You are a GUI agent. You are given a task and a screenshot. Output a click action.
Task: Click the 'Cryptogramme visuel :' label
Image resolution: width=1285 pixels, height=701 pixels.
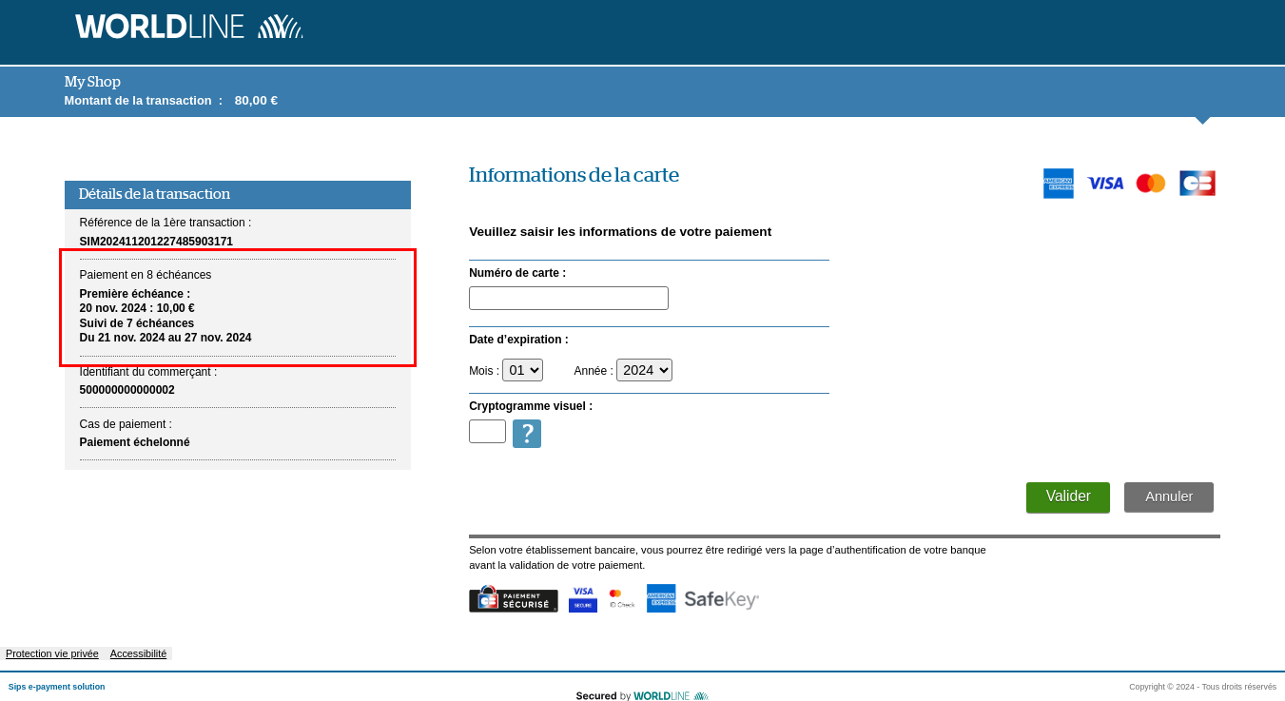531,406
